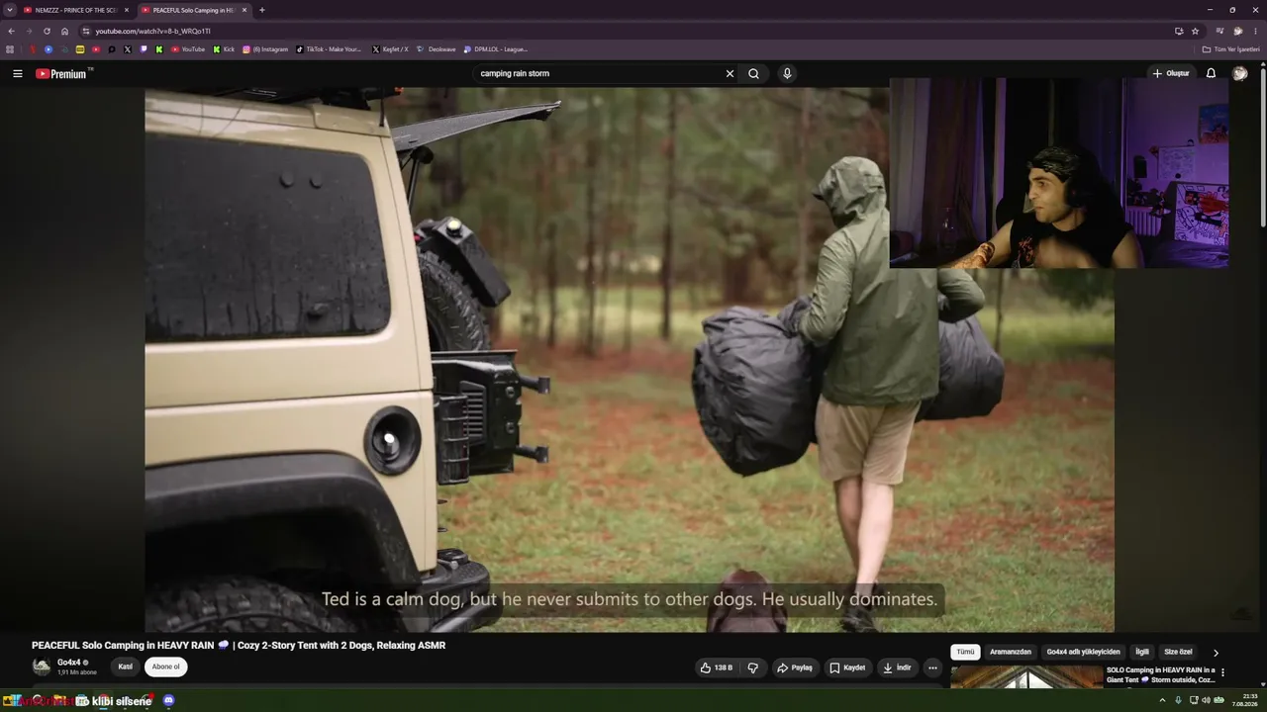Open the Tüm Yer İşaretleri bookmarks folder
The height and width of the screenshot is (712, 1267).
[x=1230, y=48]
